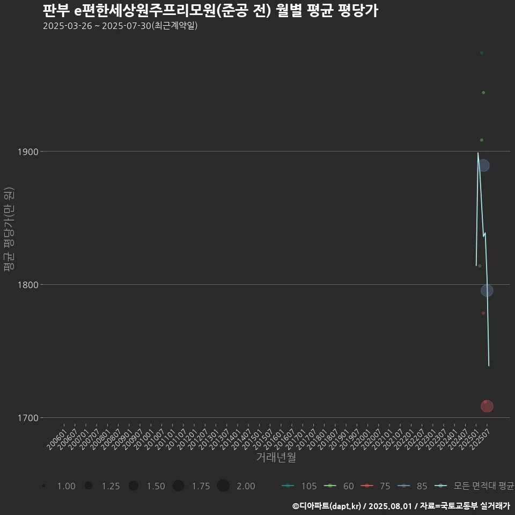Click the teal 105 data point at chart top
Viewport: 515px width, 515px height.
(482, 53)
